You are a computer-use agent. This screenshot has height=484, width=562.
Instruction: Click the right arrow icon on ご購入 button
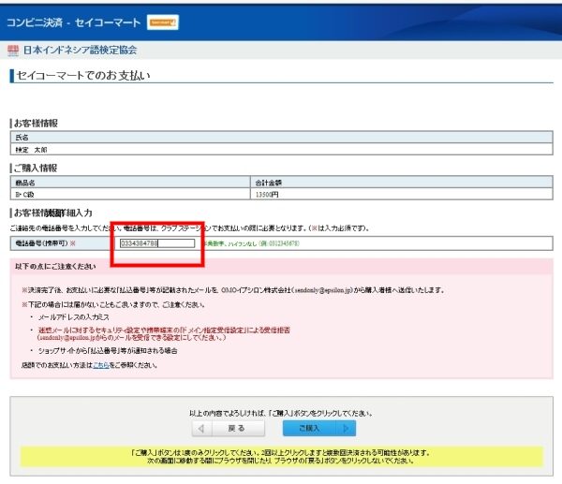(x=346, y=429)
